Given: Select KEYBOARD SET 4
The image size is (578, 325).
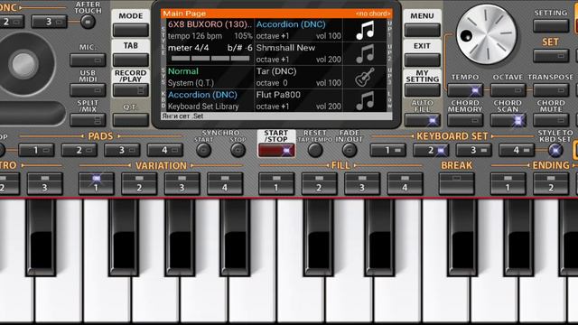Looking at the screenshot, I should tap(517, 151).
